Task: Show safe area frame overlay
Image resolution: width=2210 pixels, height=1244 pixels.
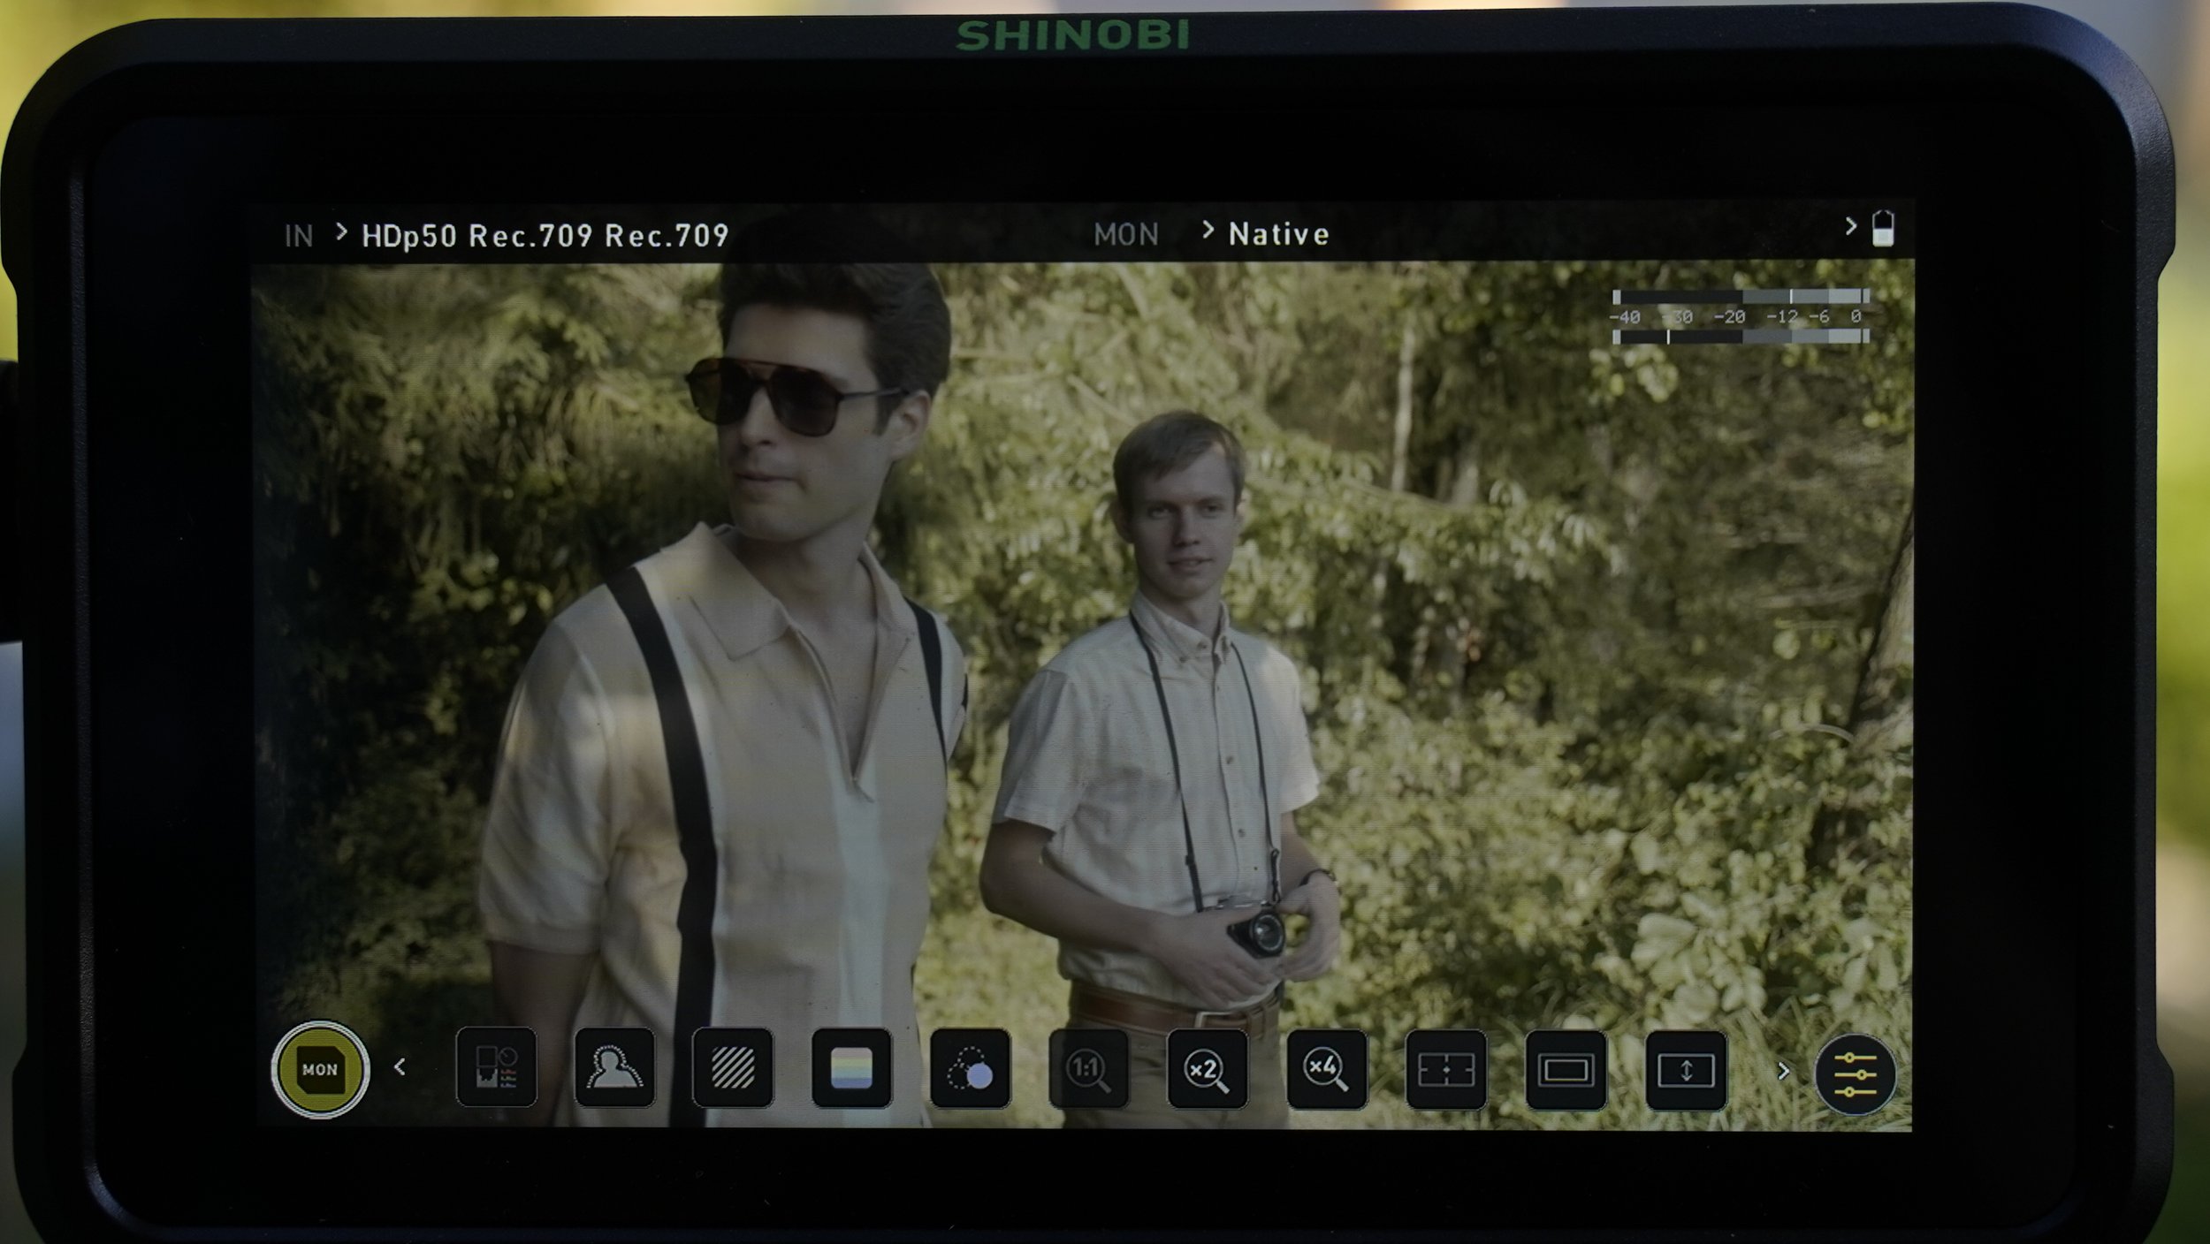Action: pyautogui.click(x=1566, y=1070)
